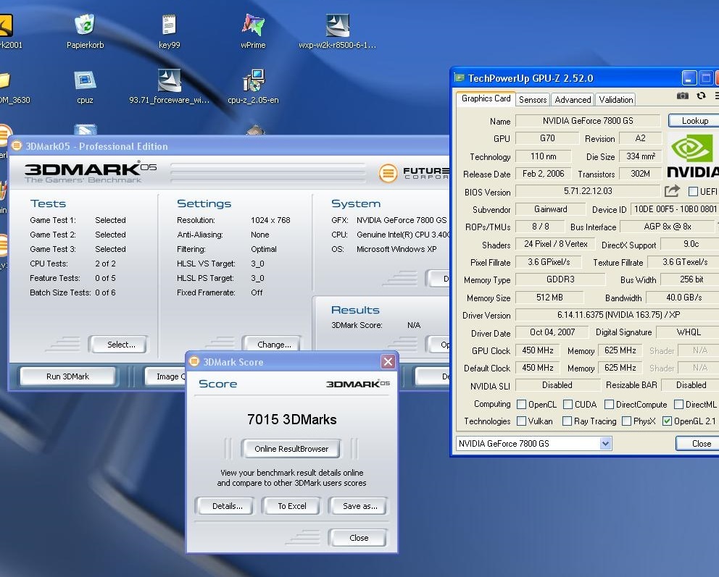This screenshot has height=577, width=719.
Task: Click the Lookup button in GPU-Z
Action: coord(694,121)
